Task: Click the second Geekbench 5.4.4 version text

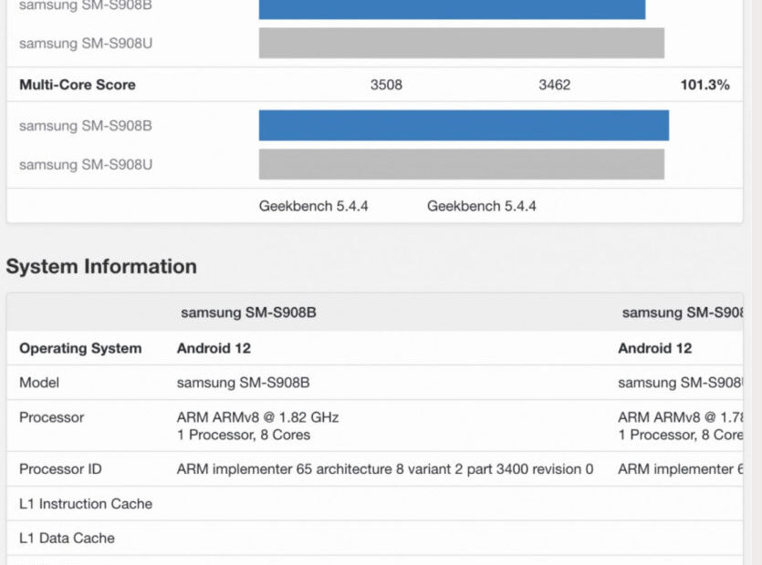Action: tap(482, 206)
